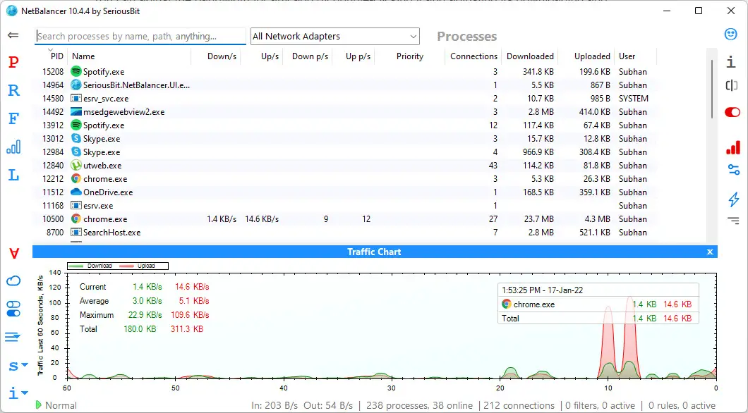Click the green Normal play icon in status bar

(x=39, y=405)
